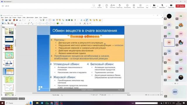This screenshot has width=187, height=105.
Task: Open WhatsApp from the taskbar
Action: tap(47, 103)
